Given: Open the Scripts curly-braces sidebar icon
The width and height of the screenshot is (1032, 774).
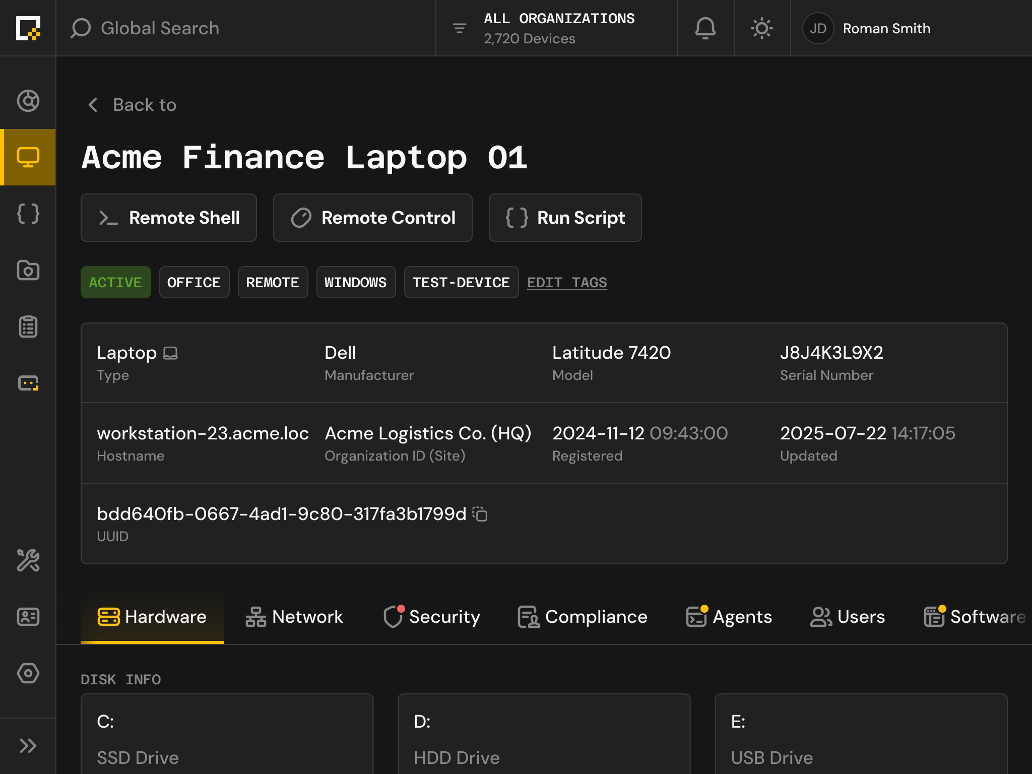Looking at the screenshot, I should pyautogui.click(x=28, y=214).
